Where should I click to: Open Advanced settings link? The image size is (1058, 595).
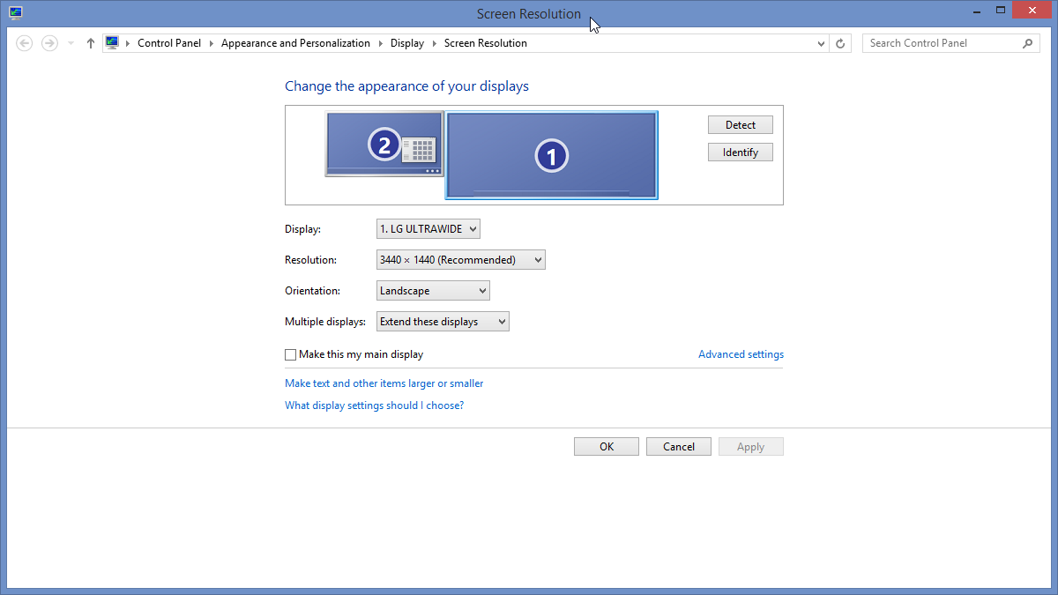[x=741, y=354]
